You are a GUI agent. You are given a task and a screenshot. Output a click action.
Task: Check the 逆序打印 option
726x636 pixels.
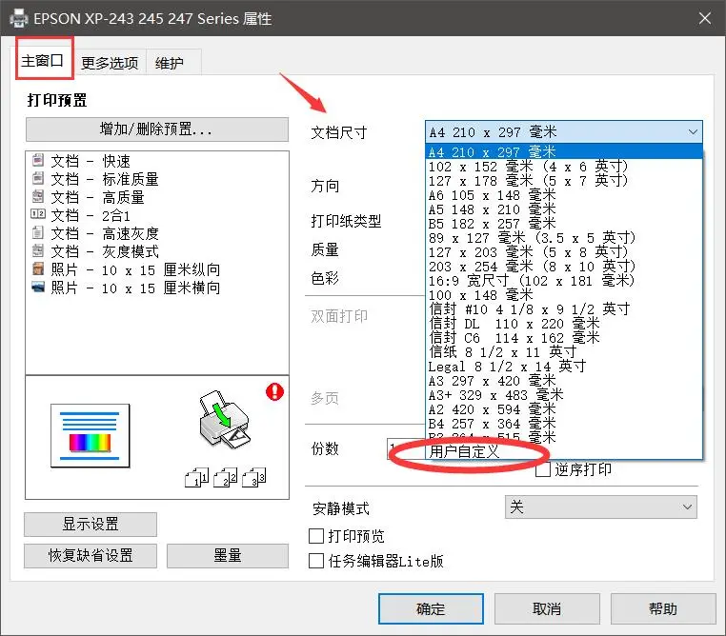tap(543, 469)
